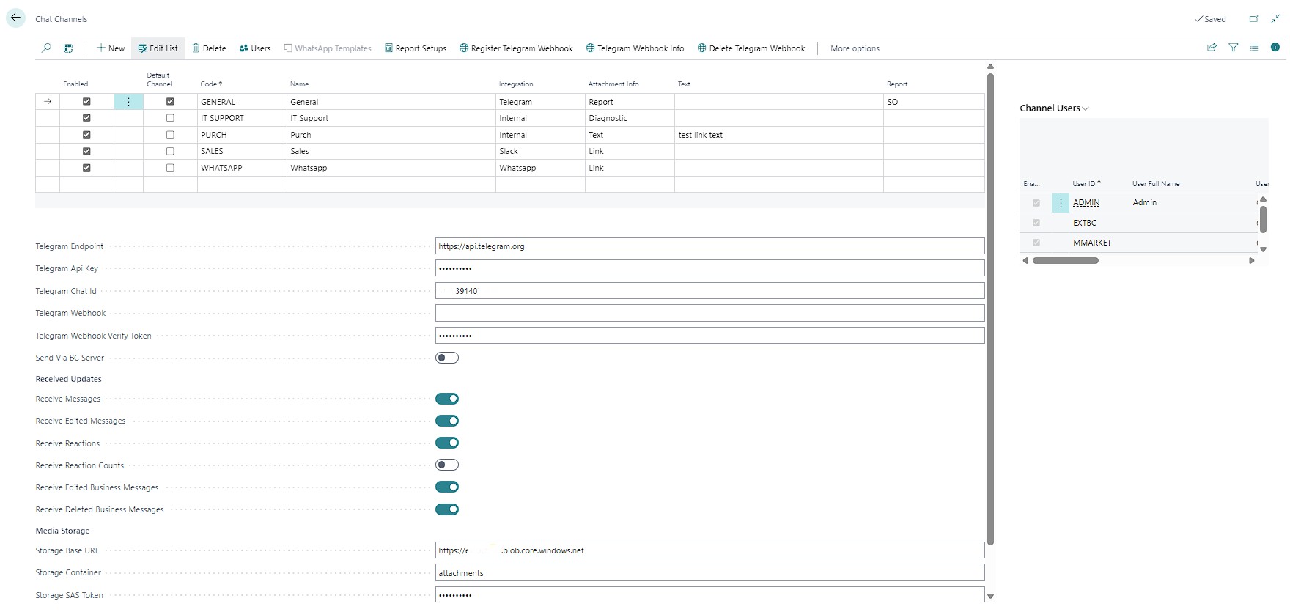The width and height of the screenshot is (1290, 612).
Task: Open Telegram Webhook Info
Action: click(635, 48)
